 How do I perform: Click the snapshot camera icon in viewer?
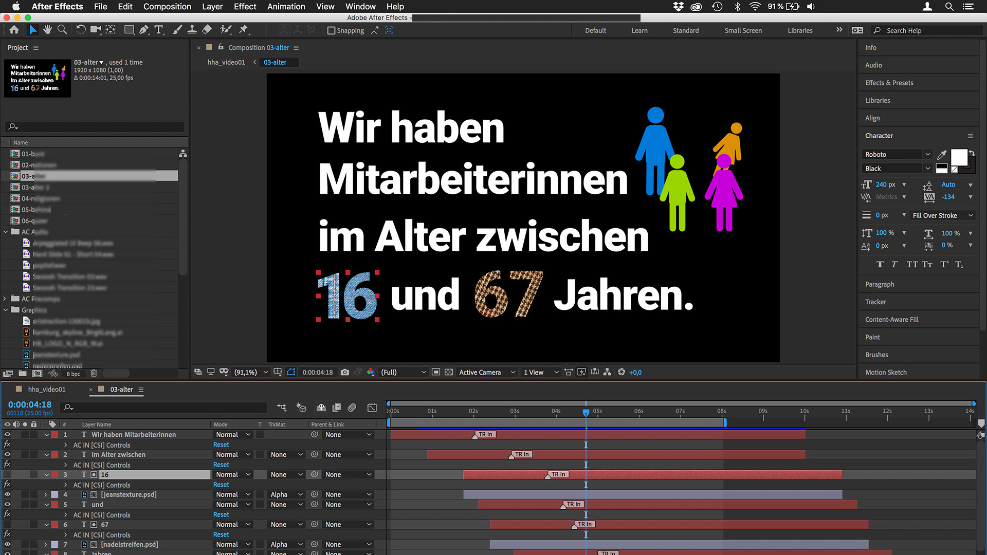pyautogui.click(x=345, y=372)
